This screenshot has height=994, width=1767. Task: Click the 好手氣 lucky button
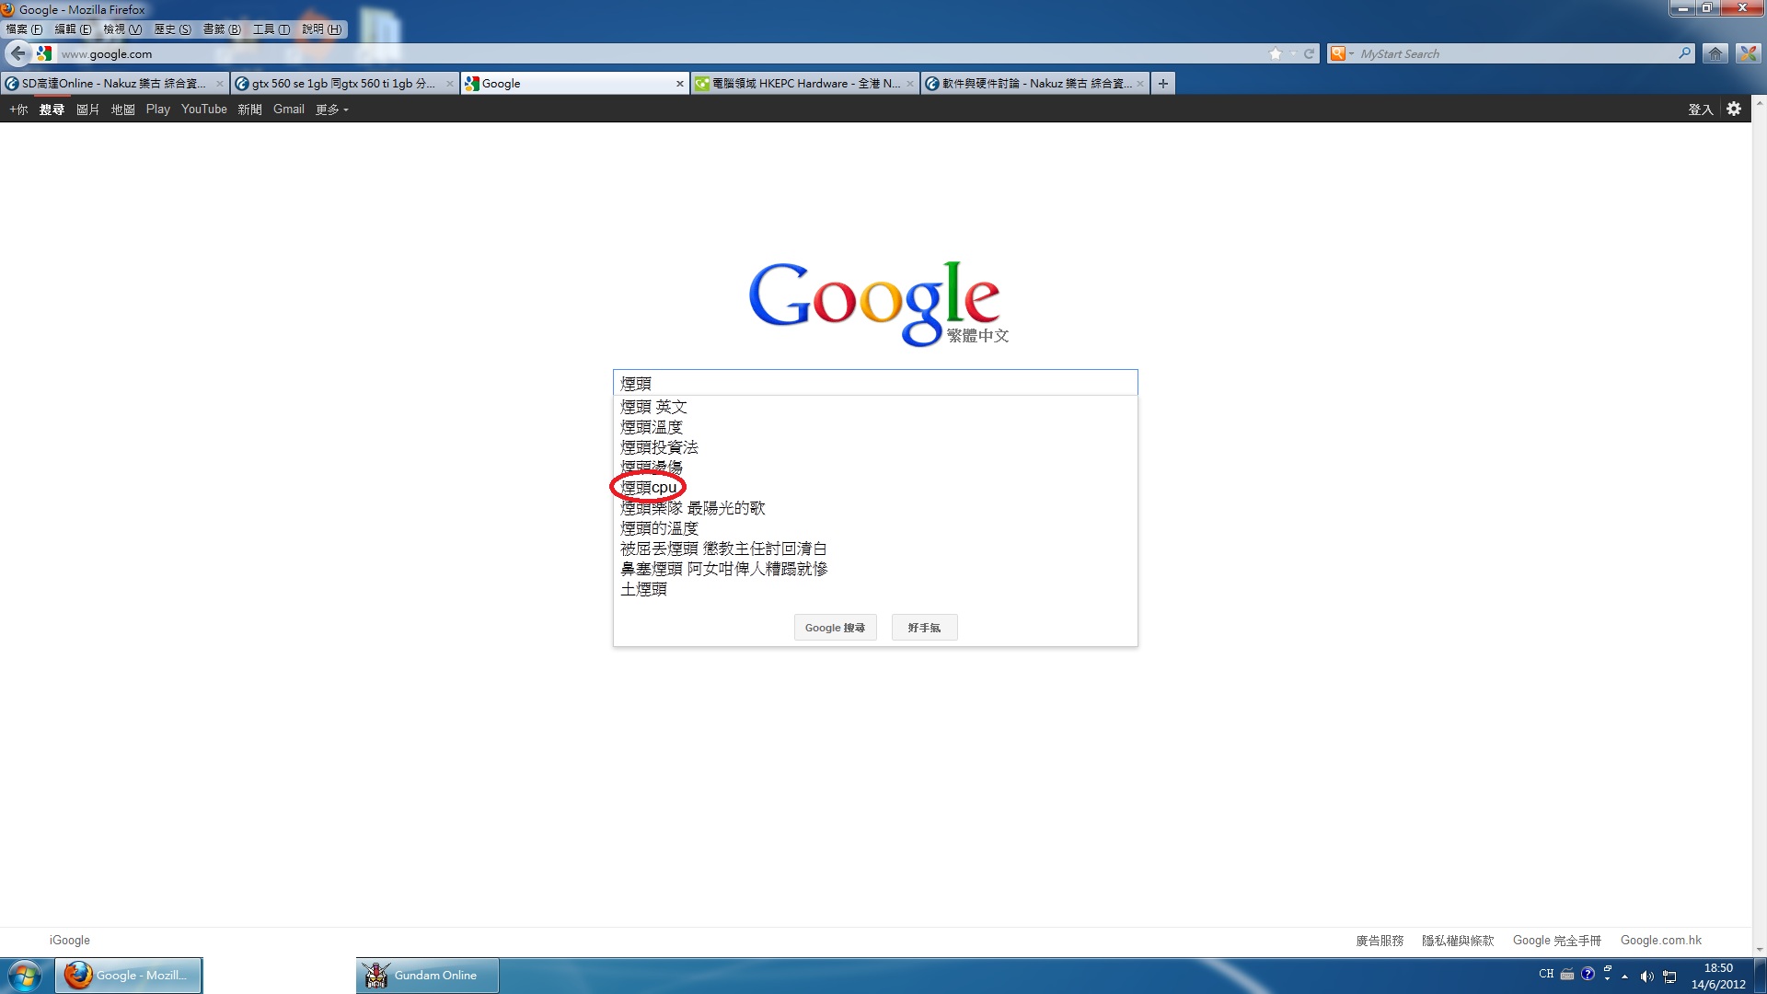pos(924,628)
